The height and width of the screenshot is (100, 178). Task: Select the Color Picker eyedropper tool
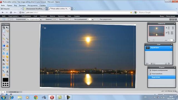click(4, 71)
